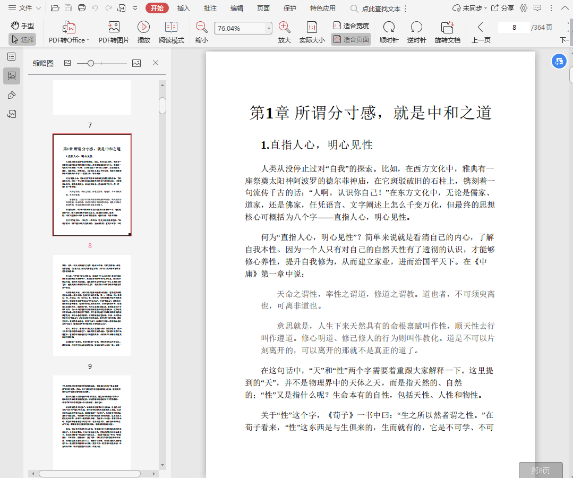
Task: Click the 第8页 page indicator
Action: click(x=541, y=471)
